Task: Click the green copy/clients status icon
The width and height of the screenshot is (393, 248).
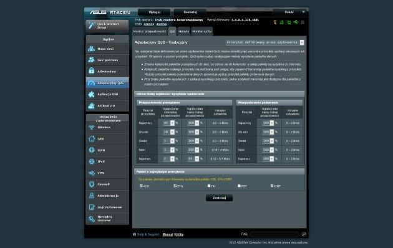Action: point(289,22)
